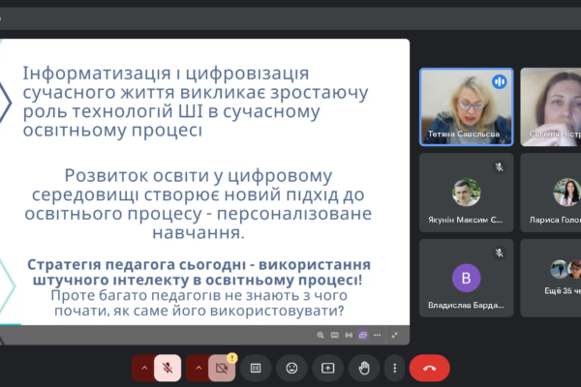Screen dimensions: 581x387
Task: Leave call with red hang-up button
Action: pos(429,368)
